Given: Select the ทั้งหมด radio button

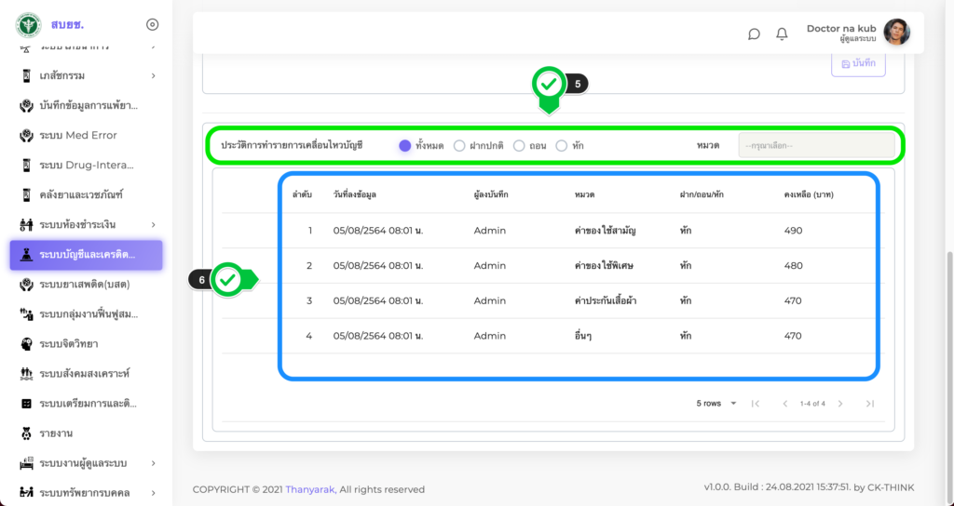Looking at the screenshot, I should pos(404,146).
